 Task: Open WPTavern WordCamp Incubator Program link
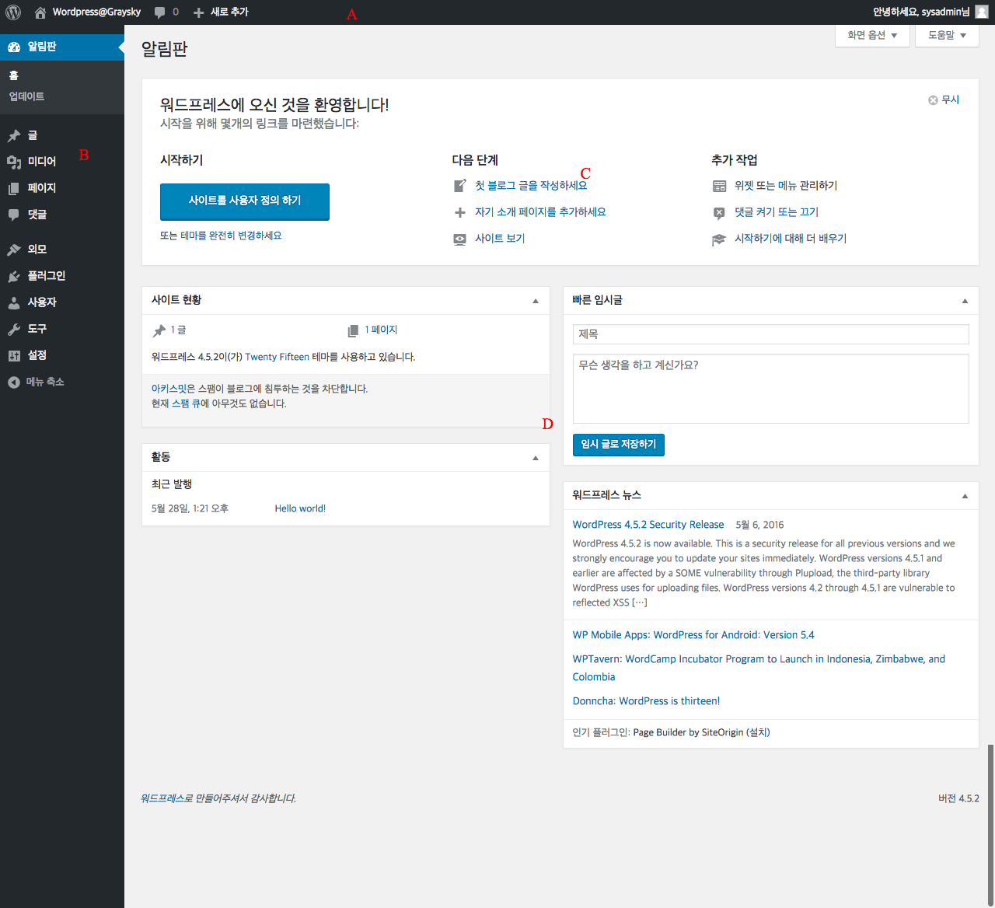[x=759, y=668]
